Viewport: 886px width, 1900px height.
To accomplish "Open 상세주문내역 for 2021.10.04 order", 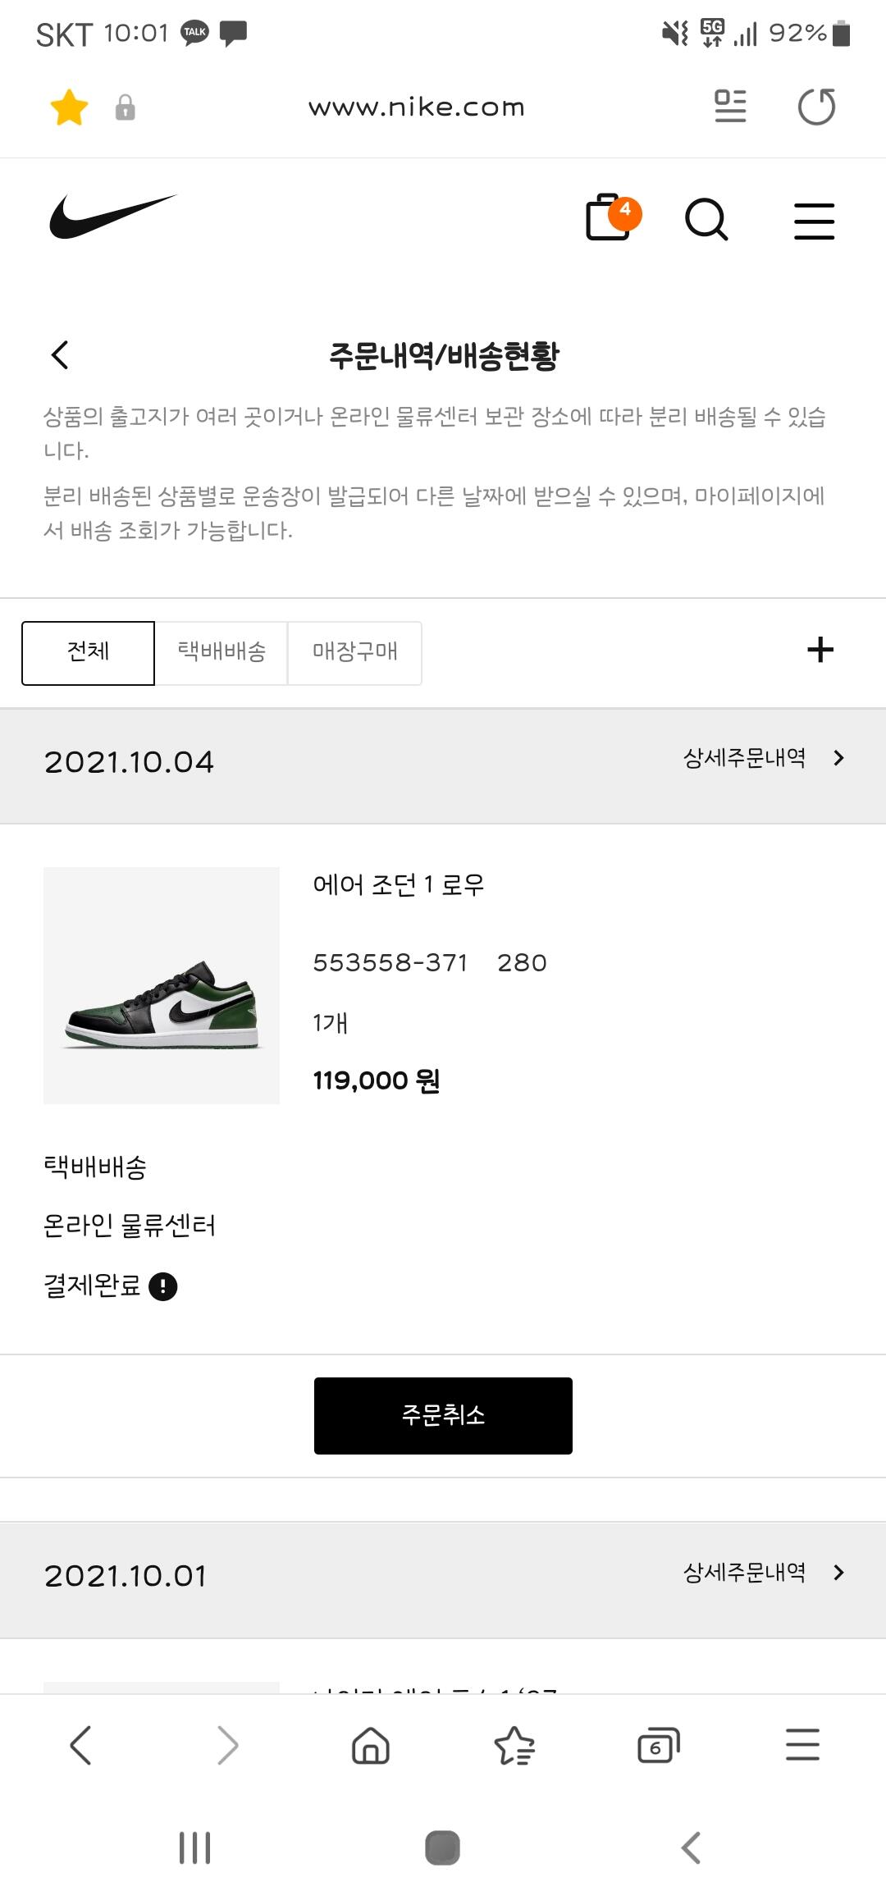I will (763, 758).
